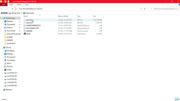Open pinned Pictures under Quick access

10,27
